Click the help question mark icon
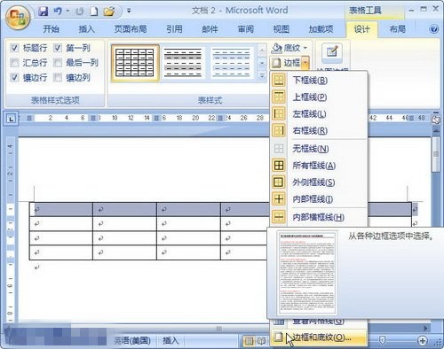 [x=433, y=29]
